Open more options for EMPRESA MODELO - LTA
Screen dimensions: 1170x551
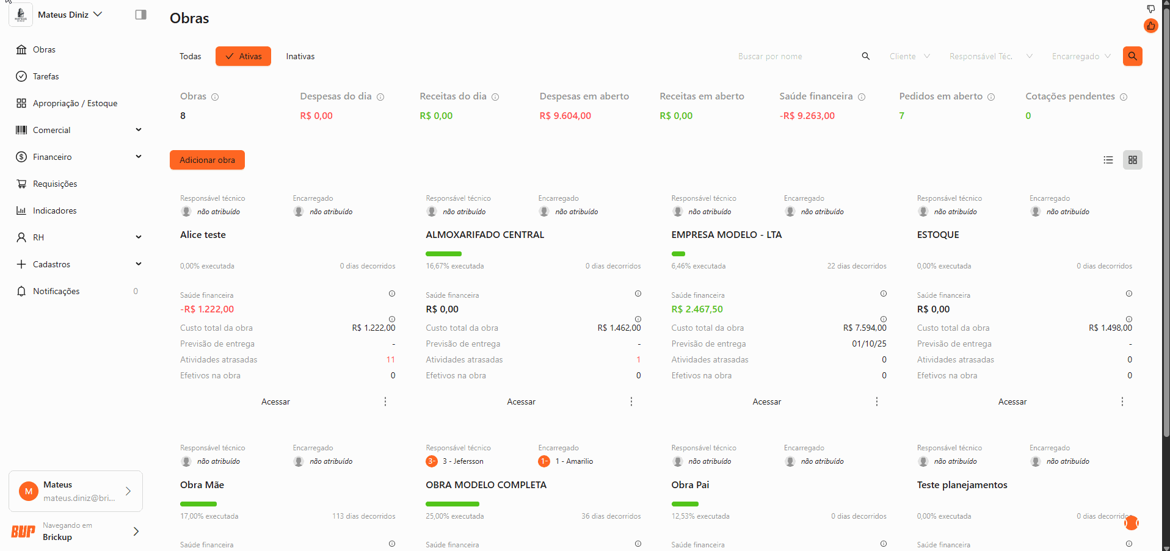click(877, 402)
